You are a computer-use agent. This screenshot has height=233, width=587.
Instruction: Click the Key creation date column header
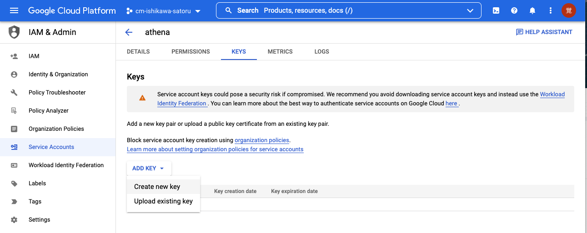coord(235,191)
